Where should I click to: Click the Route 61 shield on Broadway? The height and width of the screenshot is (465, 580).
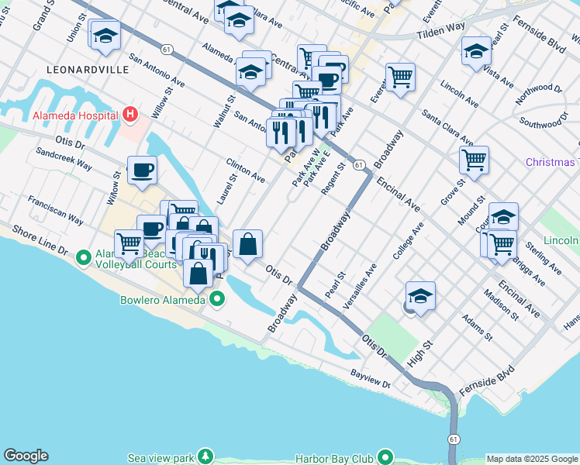[358, 165]
